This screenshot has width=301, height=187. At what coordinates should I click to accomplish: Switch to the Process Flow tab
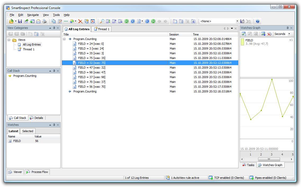[37, 172]
